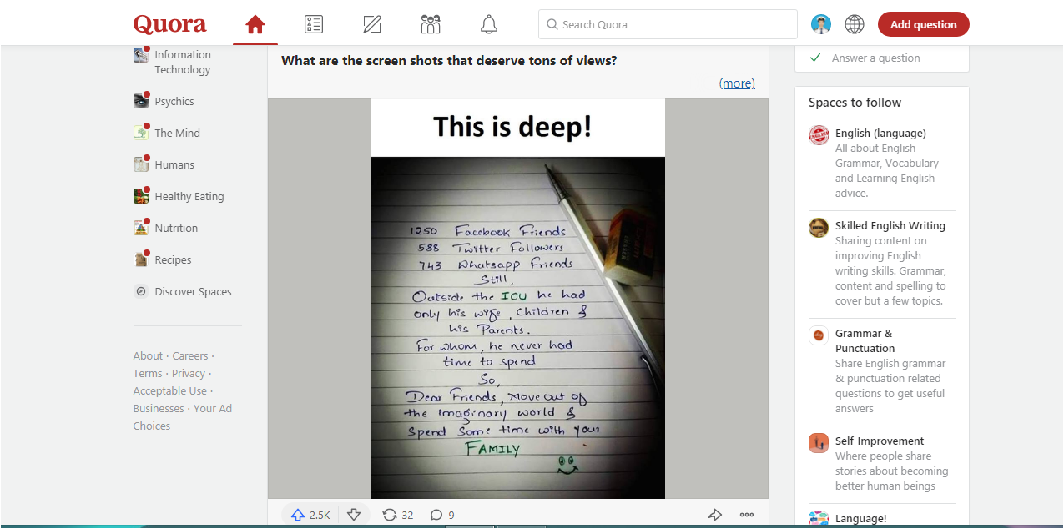Open the Answer pencil icon
Screen dimensions: 1064x529
[372, 24]
